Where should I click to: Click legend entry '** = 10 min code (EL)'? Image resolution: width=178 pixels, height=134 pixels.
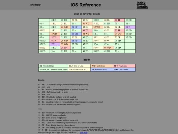[79, 69]
